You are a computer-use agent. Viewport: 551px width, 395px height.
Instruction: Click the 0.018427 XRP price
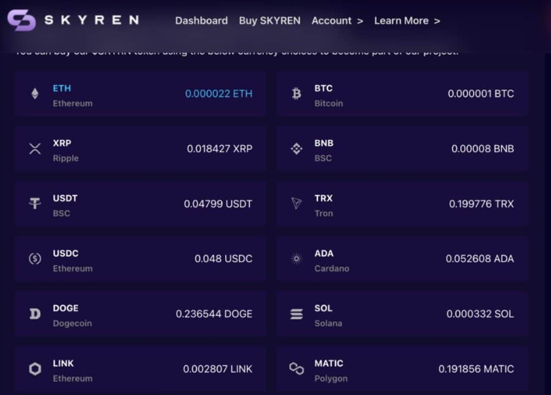click(220, 149)
